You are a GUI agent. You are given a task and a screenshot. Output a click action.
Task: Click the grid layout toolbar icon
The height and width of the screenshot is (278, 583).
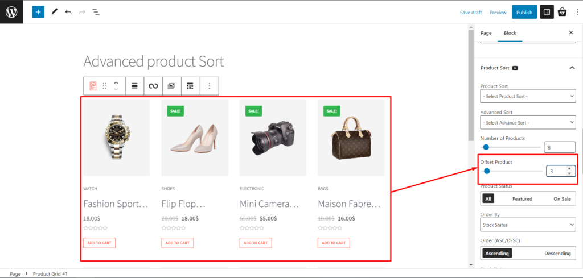(x=190, y=86)
